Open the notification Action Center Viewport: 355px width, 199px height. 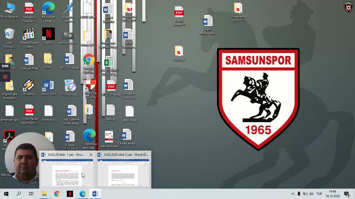[x=347, y=194]
